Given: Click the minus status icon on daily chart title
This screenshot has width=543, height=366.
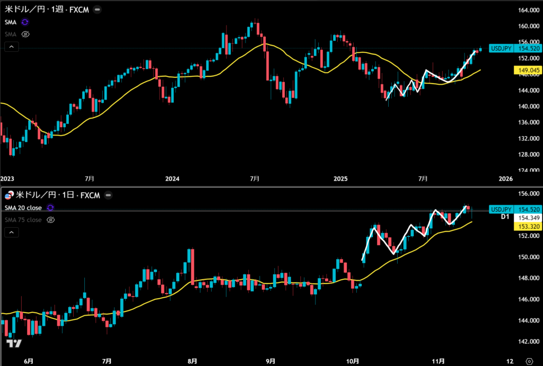Looking at the screenshot, I should (109, 195).
